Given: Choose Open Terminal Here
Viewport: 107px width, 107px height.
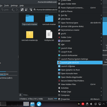Looking at the screenshot, I should pyautogui.click(x=80, y=23).
